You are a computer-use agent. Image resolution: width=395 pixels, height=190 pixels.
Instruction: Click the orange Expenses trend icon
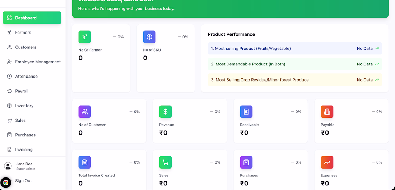coord(327,162)
